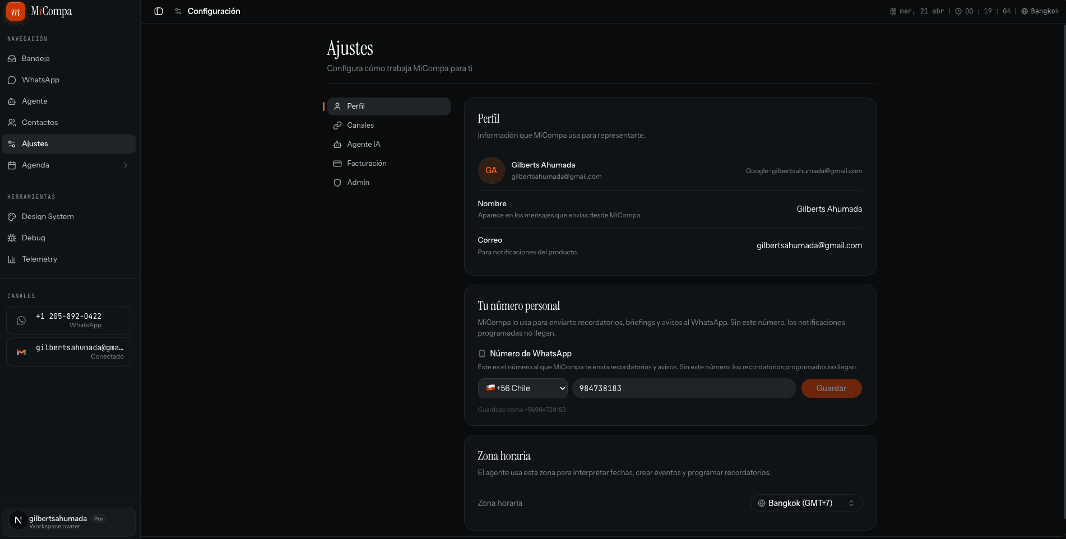1066x539 pixels.
Task: Open Contactos in the sidebar
Action: 68,123
